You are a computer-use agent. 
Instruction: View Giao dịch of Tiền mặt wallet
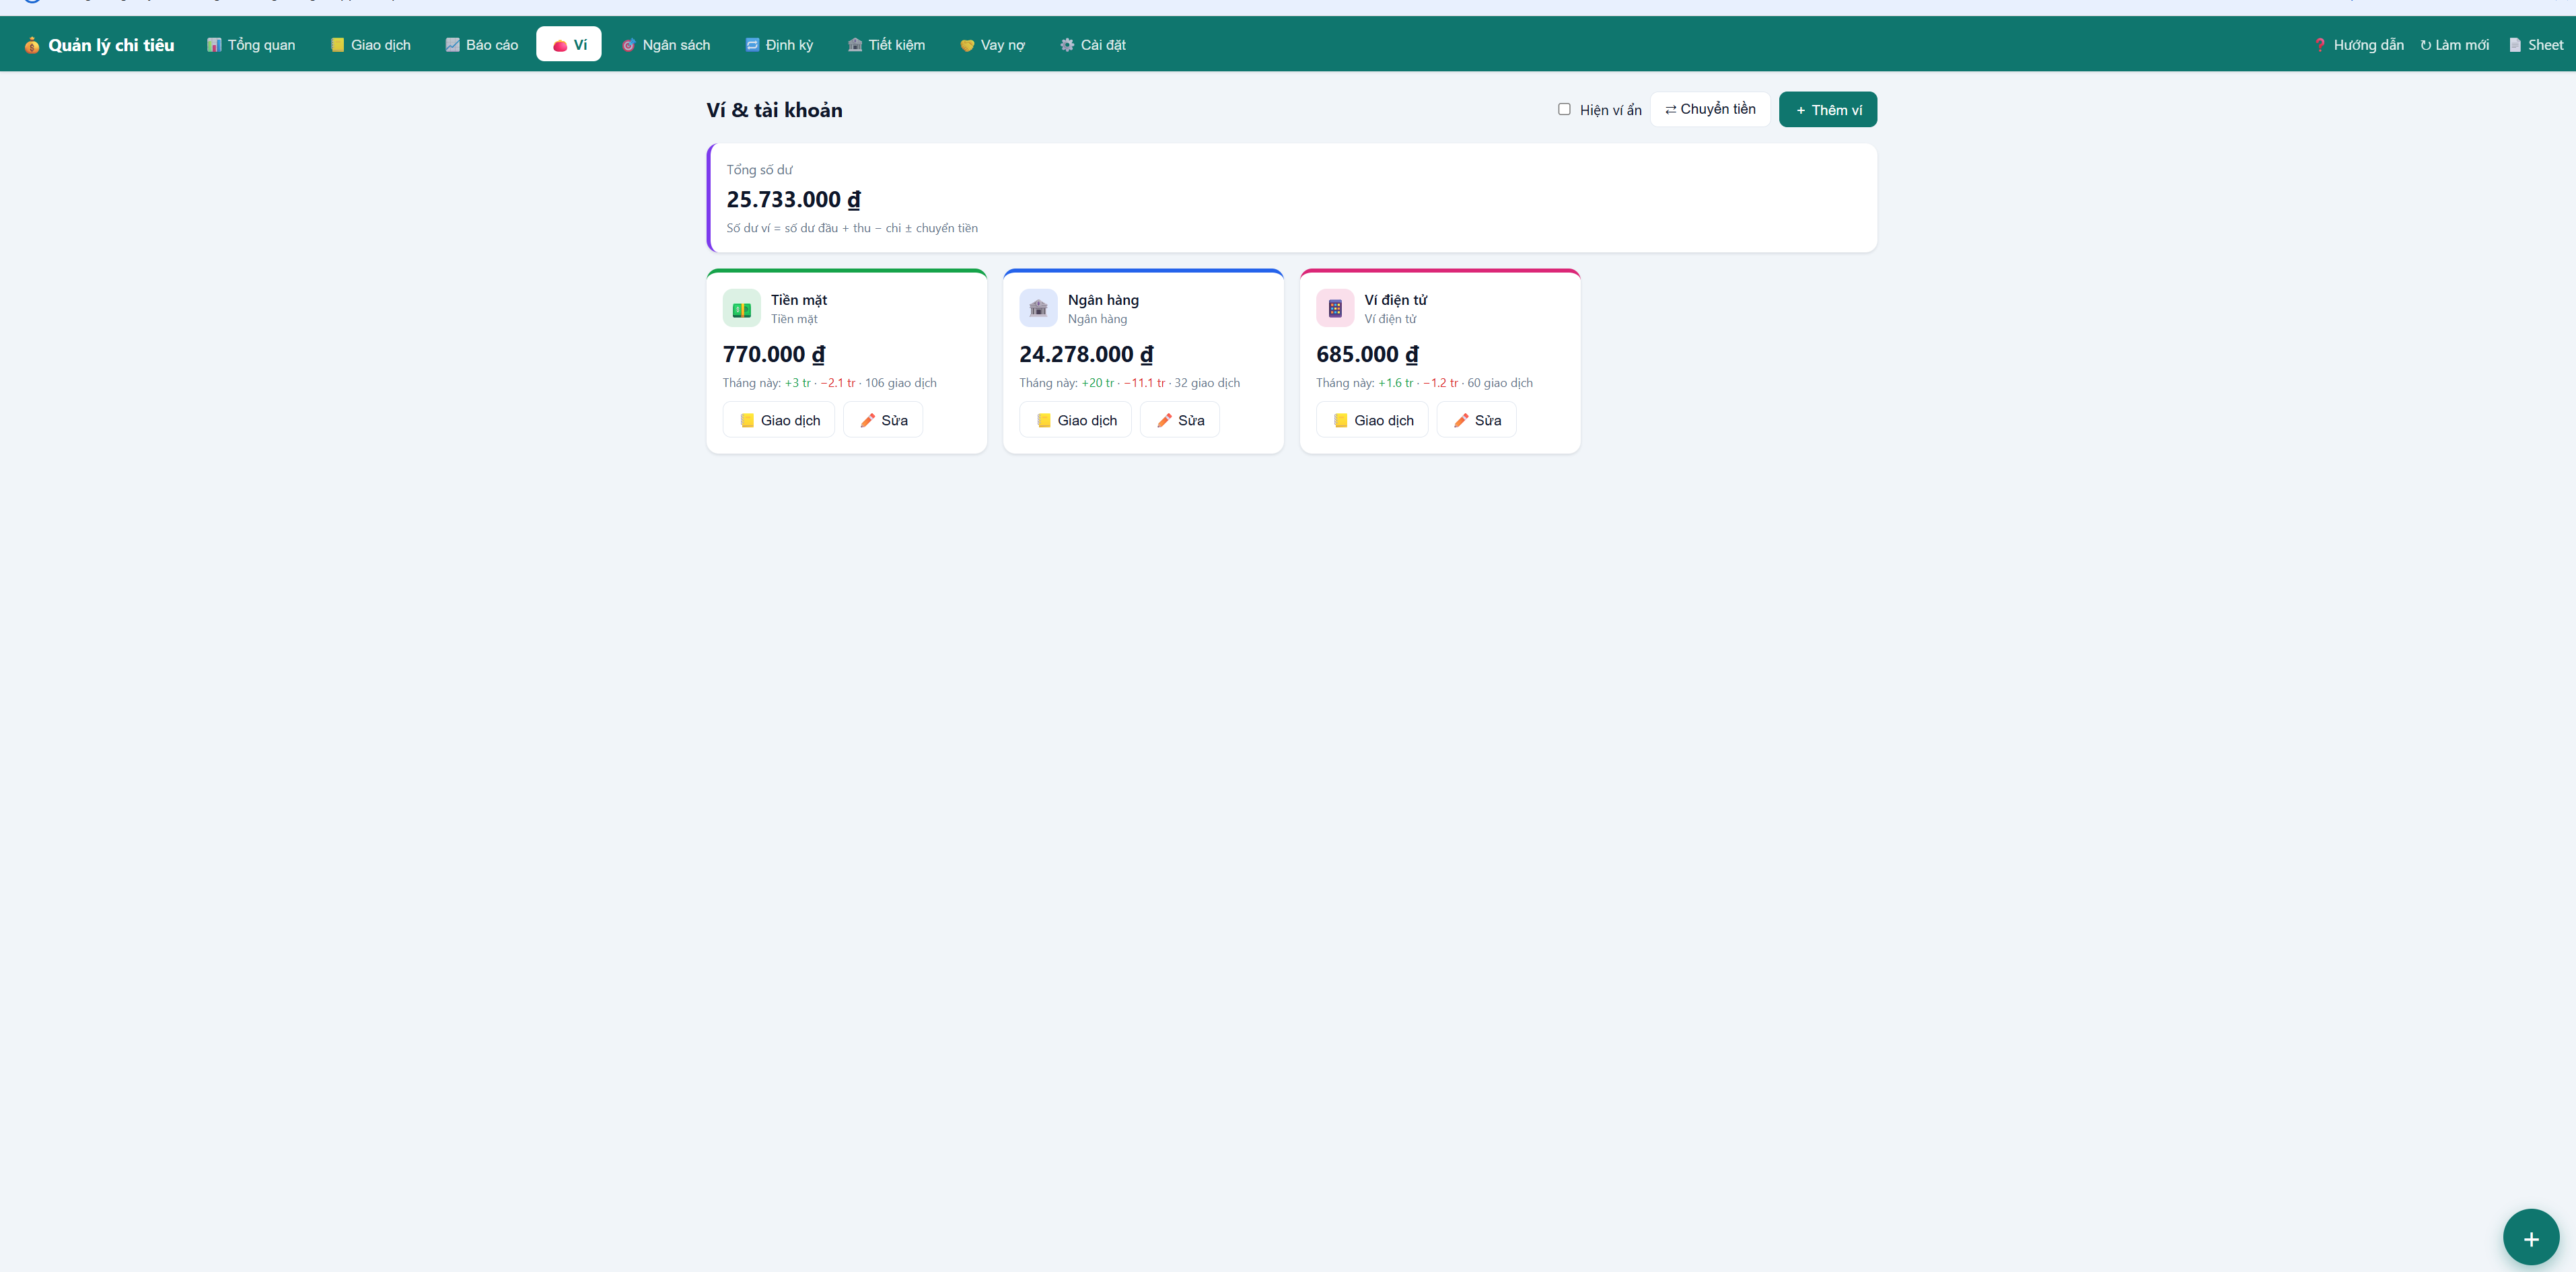coord(779,420)
